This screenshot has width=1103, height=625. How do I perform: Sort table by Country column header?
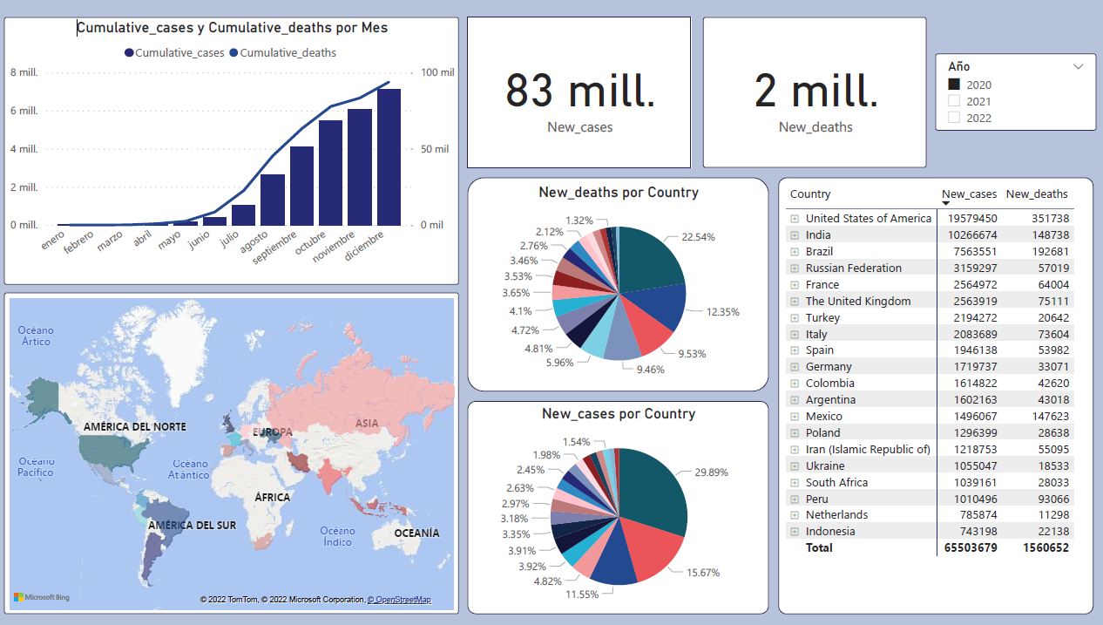pos(810,194)
